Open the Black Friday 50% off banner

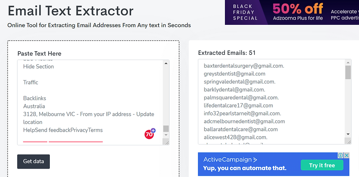(x=292, y=12)
